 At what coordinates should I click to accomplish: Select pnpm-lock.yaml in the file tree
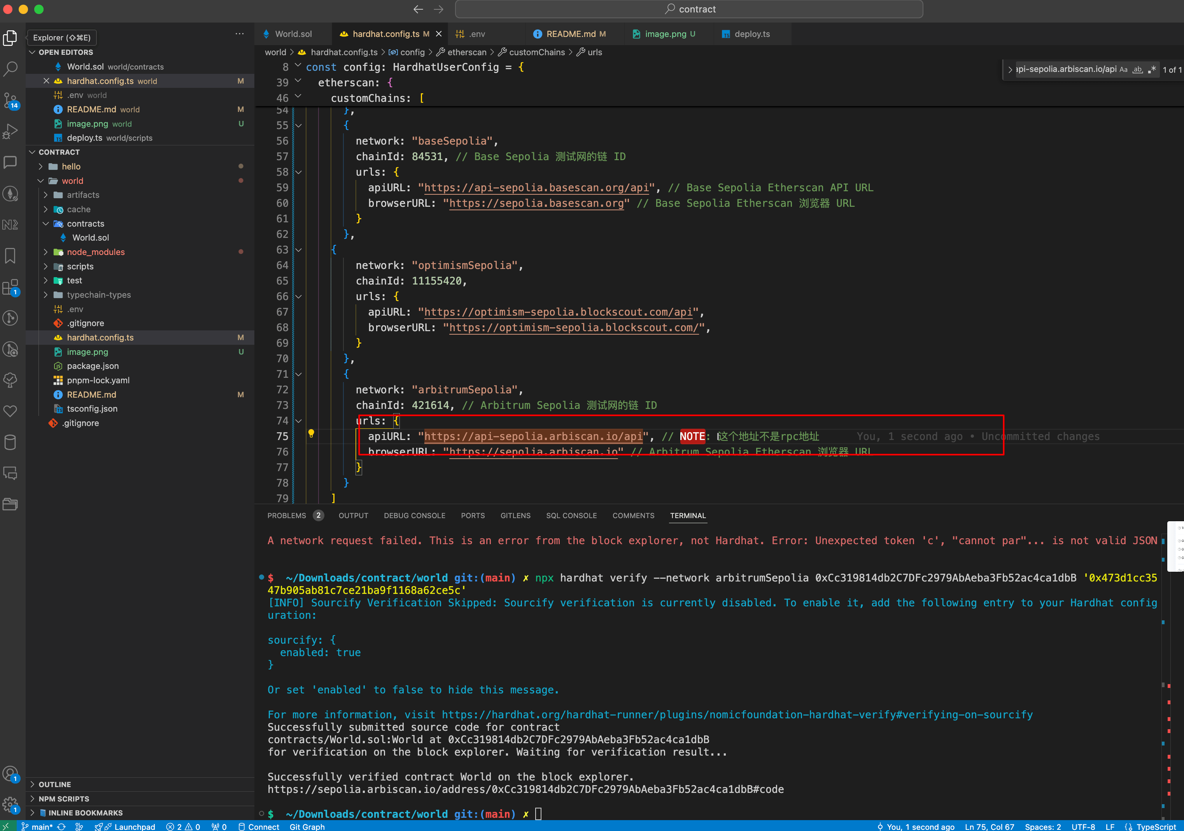pos(98,380)
